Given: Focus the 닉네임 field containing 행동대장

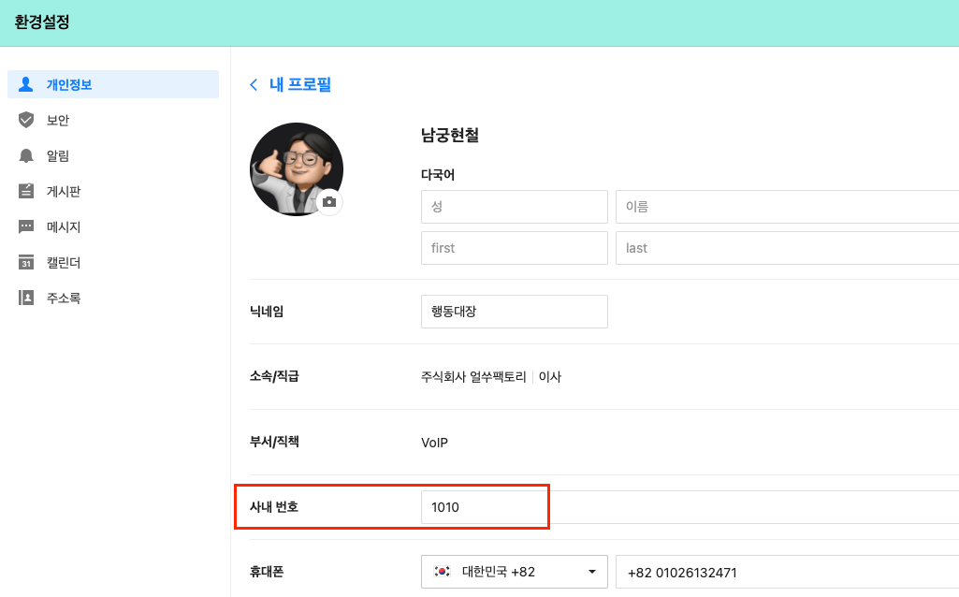Looking at the screenshot, I should (515, 312).
